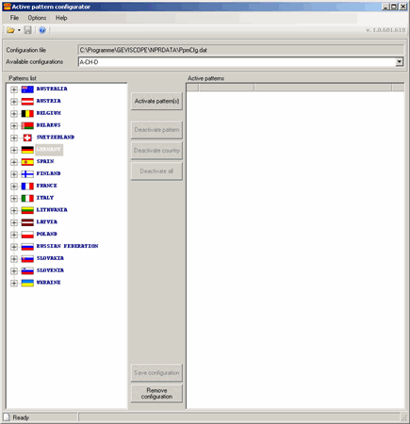Viewport: 410px width, 424px height.
Task: Click the Activate pattern(s) button
Action: pyautogui.click(x=156, y=101)
